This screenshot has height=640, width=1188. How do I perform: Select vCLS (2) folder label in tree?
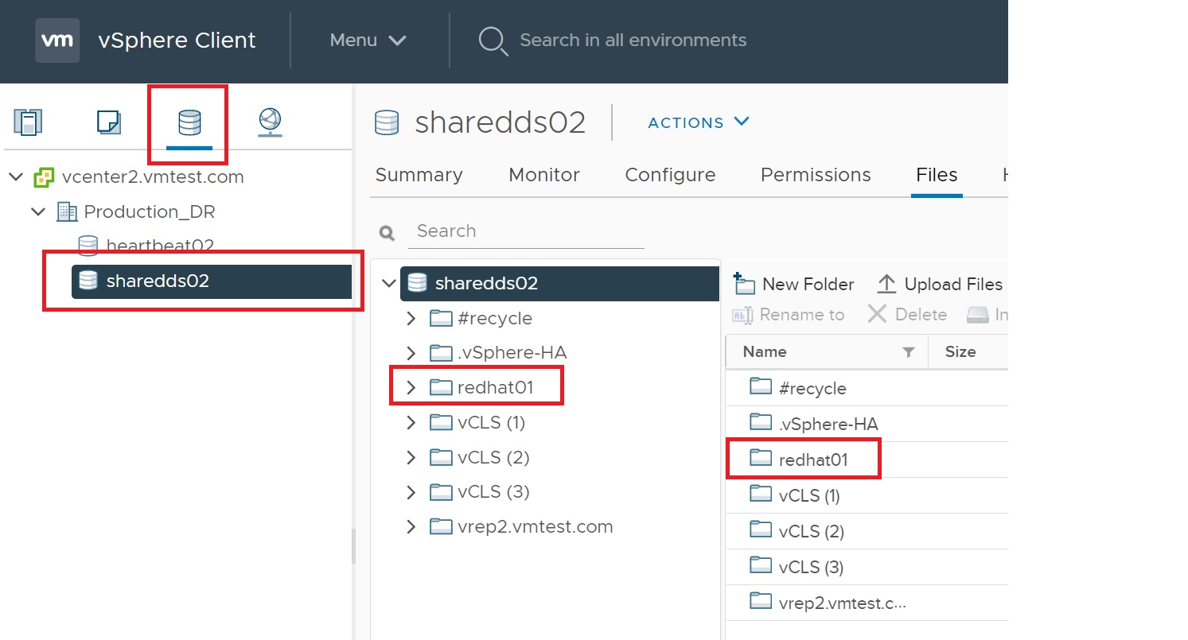point(493,457)
